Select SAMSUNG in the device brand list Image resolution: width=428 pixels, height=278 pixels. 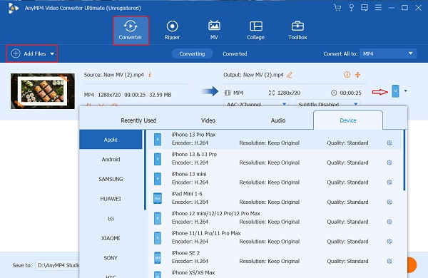111,179
